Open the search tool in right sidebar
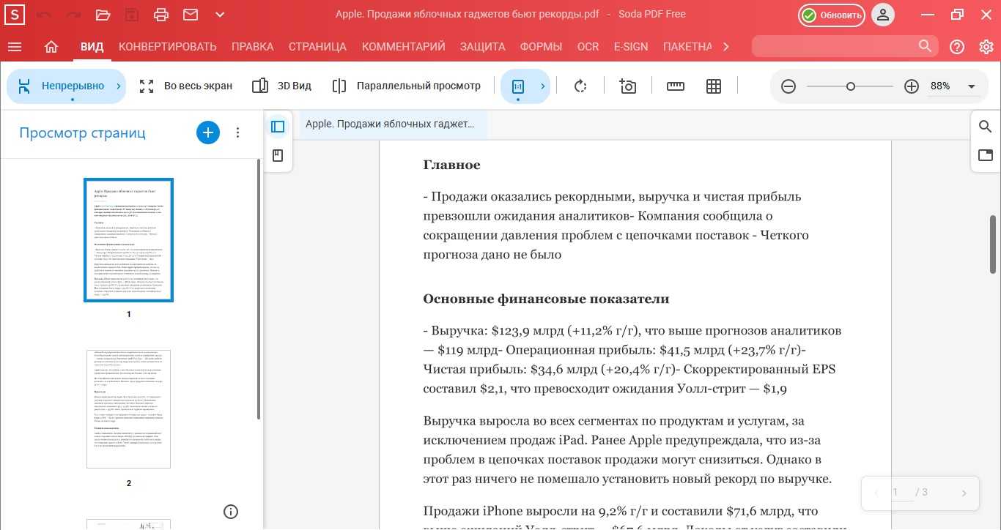The width and height of the screenshot is (1001, 530). pyautogui.click(x=986, y=127)
